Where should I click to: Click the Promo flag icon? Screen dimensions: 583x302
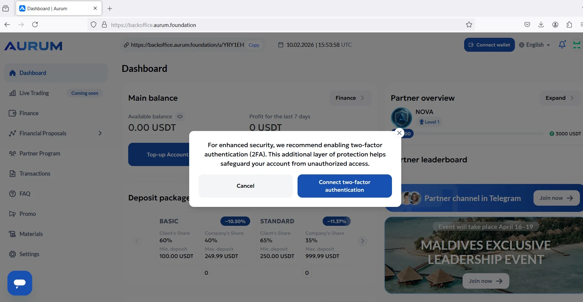coord(12,214)
